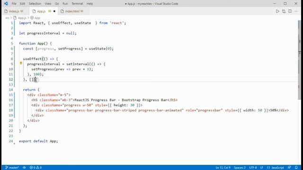Select encoding via UTF-8 indicator
This screenshot has height=170, width=303.
click(x=253, y=168)
